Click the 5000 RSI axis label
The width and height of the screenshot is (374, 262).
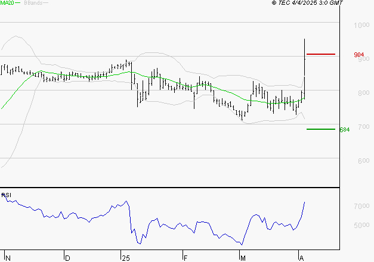(x=361, y=225)
